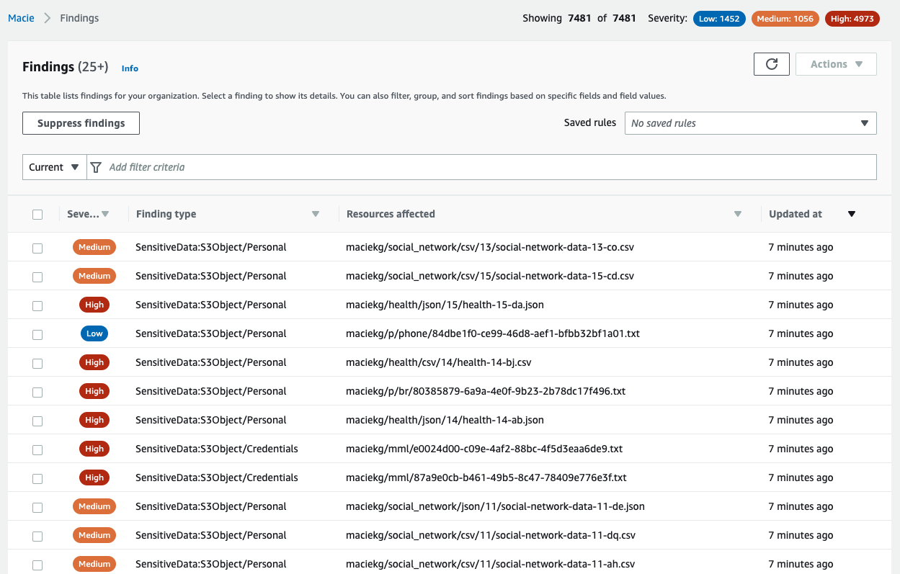Toggle the select-all findings checkbox in header

(37, 215)
